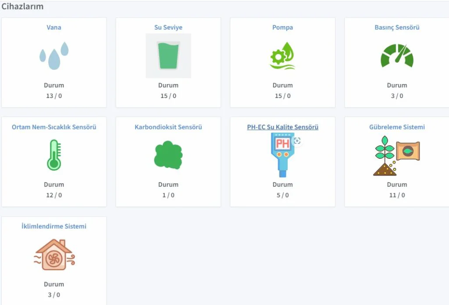Image resolution: width=449 pixels, height=305 pixels.
Task: Click the PH-EC Su Kalite Sensörü link
Action: (x=282, y=127)
